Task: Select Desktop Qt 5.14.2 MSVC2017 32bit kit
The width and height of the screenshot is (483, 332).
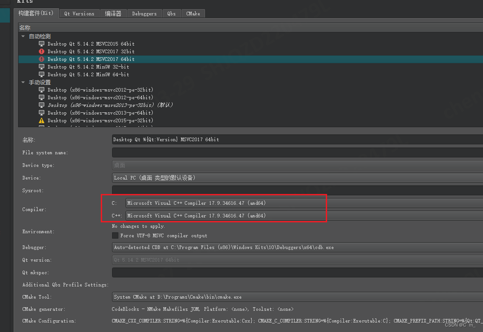Action: pyautogui.click(x=91, y=51)
